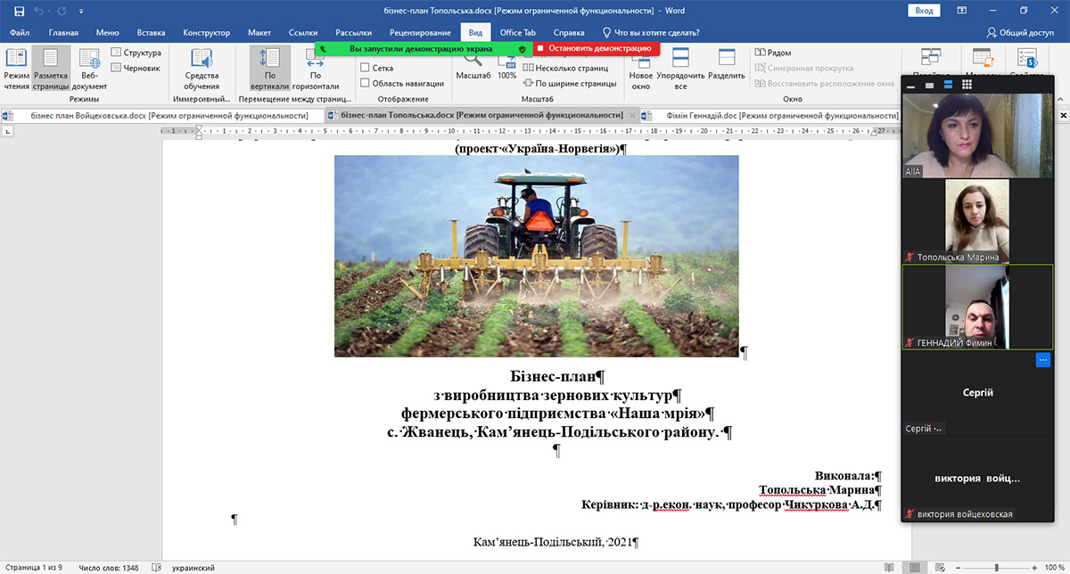
Task: Click Упорядочить все to arrange windows
Action: click(680, 68)
